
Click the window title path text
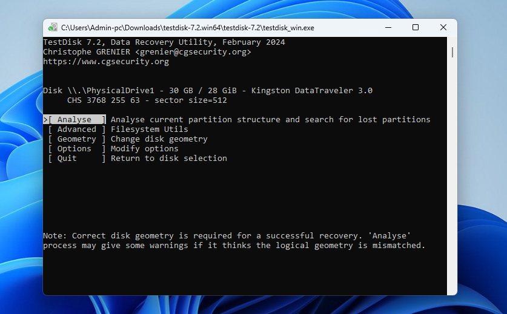[188, 28]
